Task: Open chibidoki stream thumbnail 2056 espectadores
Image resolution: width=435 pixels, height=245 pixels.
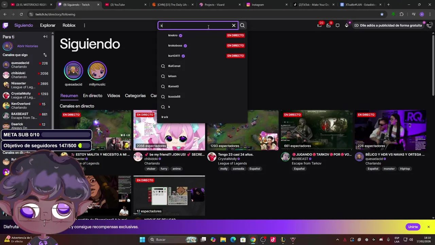Action: [x=169, y=130]
